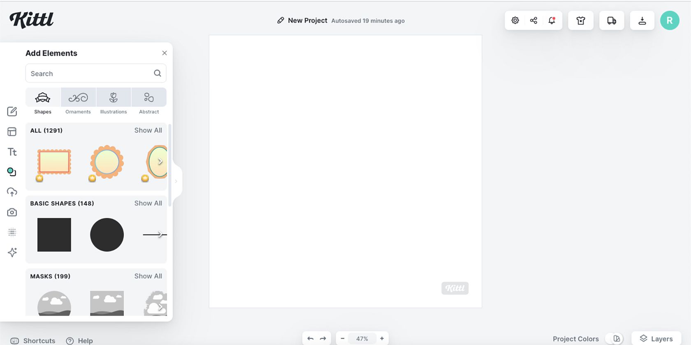Click into the elements Search field
Viewport: 691px width, 345px height.
(x=96, y=73)
